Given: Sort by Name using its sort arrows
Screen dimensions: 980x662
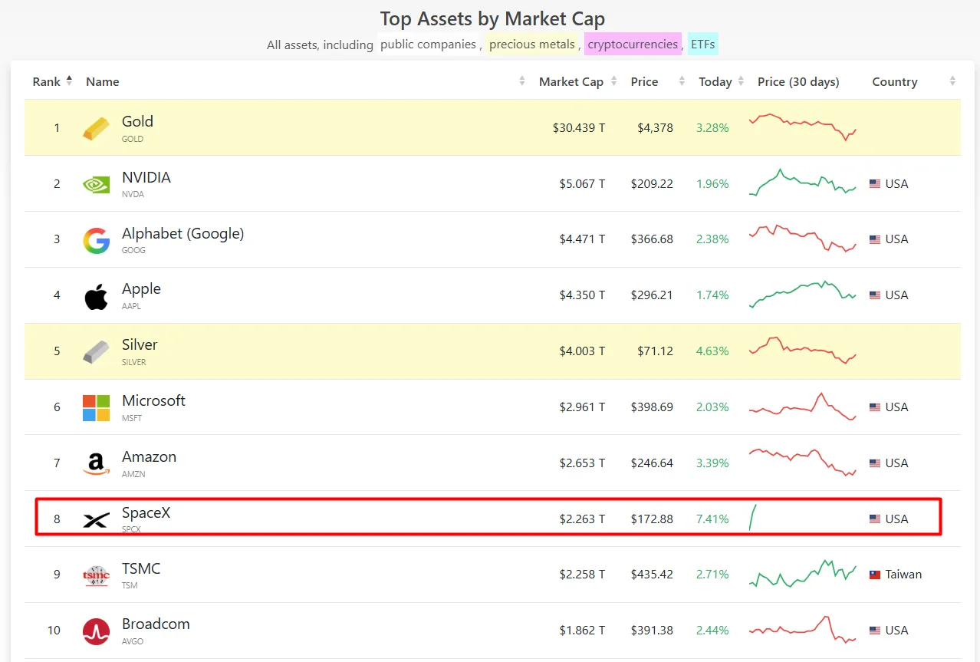Looking at the screenshot, I should (x=522, y=81).
